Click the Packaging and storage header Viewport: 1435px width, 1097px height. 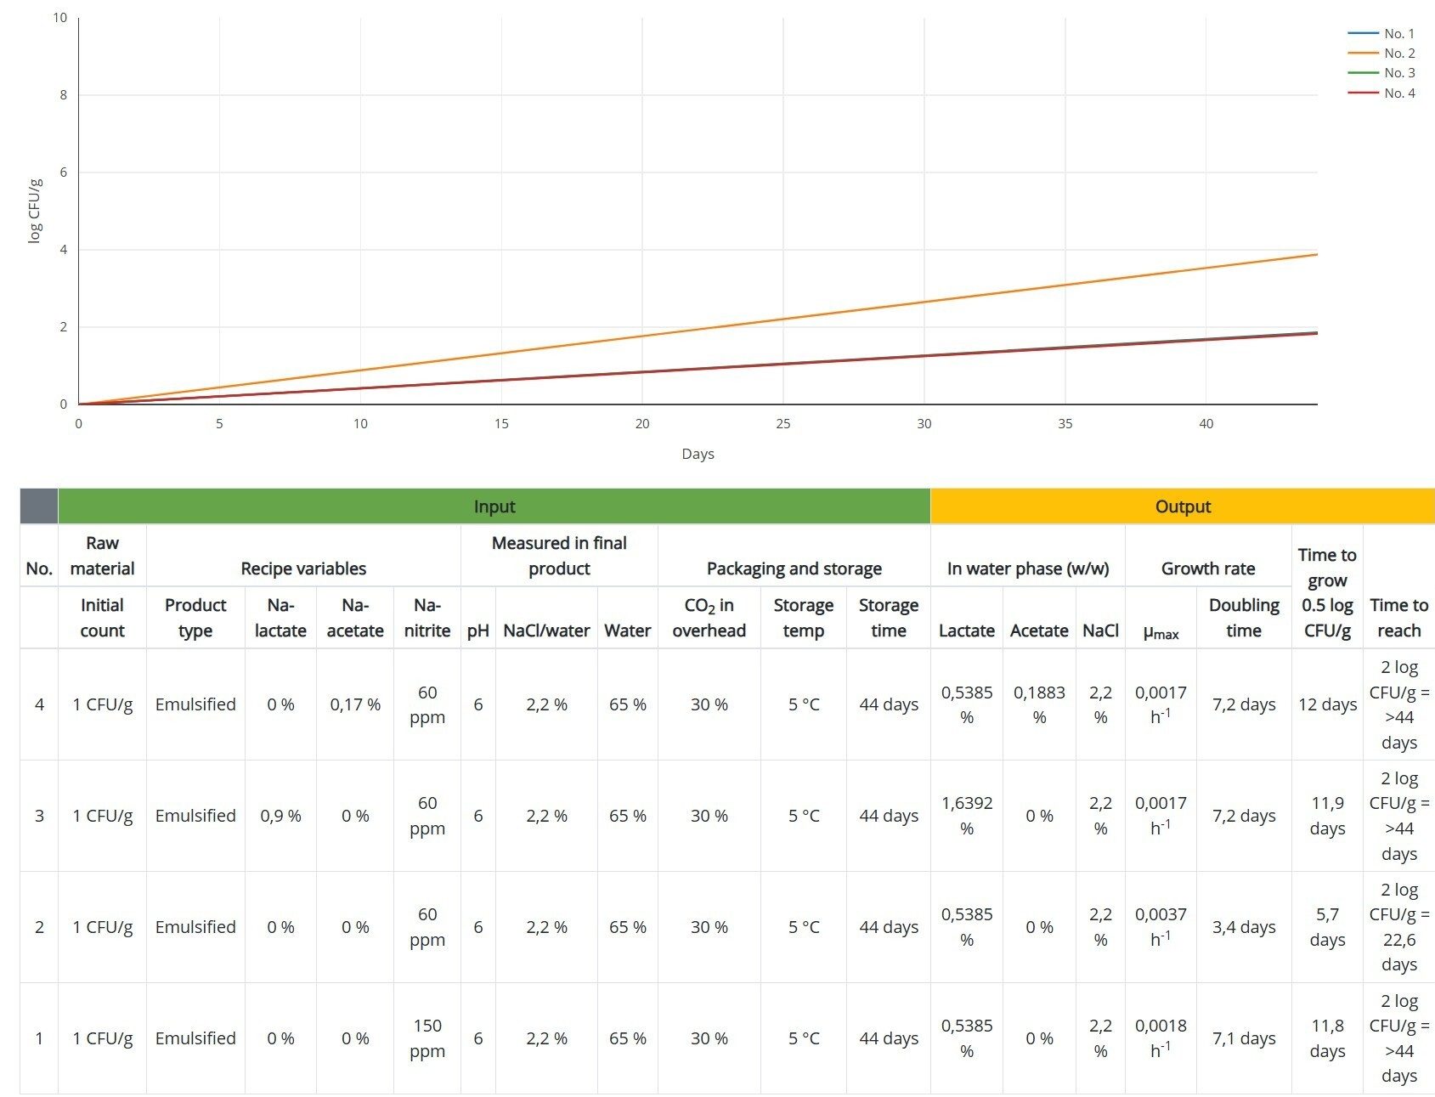point(794,568)
